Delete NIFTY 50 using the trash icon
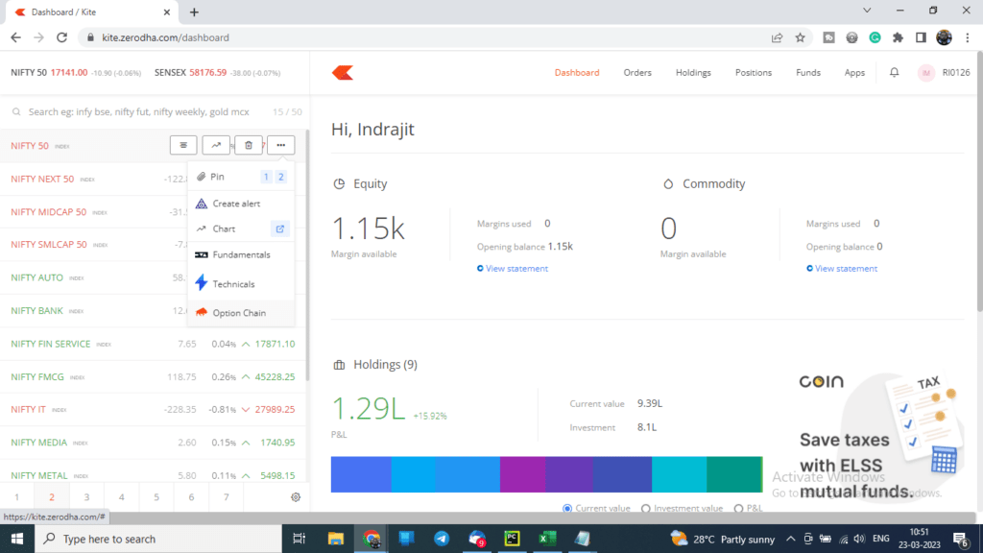 pos(249,146)
